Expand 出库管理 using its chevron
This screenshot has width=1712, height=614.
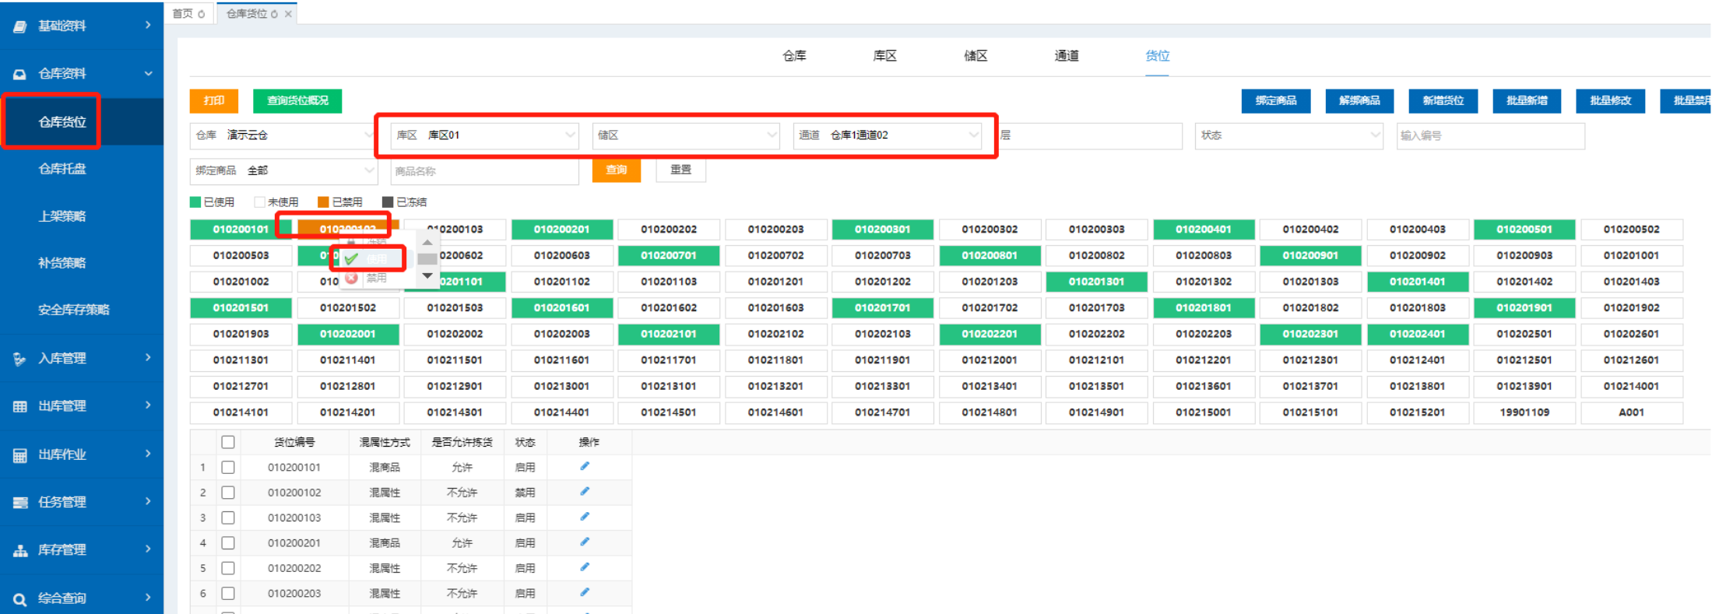tap(148, 405)
